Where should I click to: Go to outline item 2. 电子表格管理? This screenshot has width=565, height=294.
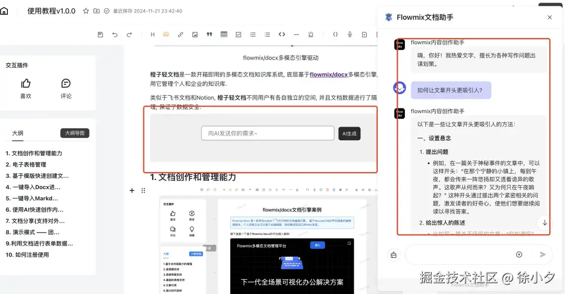[26, 165]
